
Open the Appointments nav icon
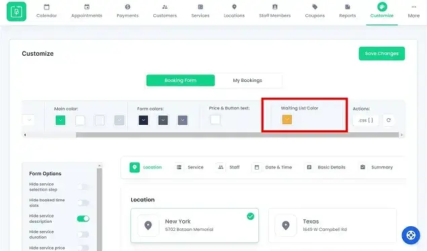pos(87,7)
